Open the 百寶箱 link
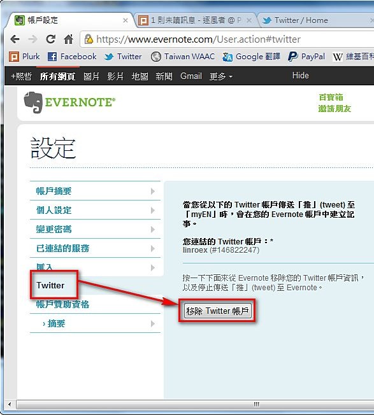The height and width of the screenshot is (415, 374). [331, 97]
